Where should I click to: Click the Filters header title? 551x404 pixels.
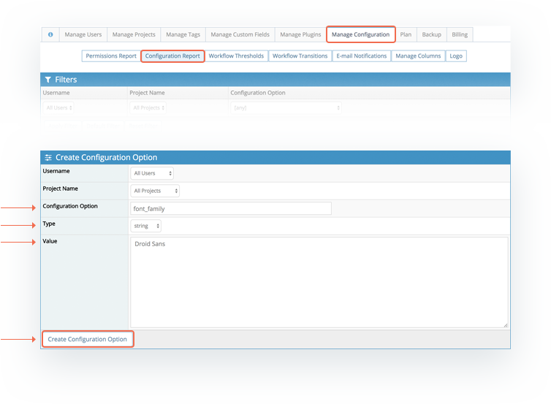tap(66, 80)
